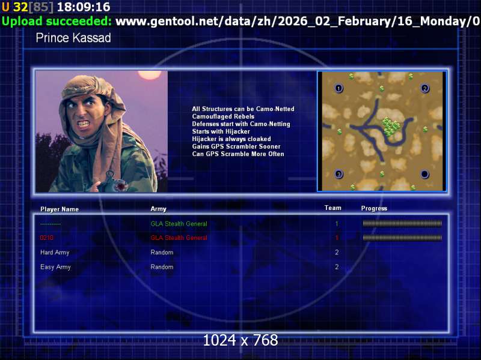The image size is (481, 360).
Task: Click 'Can GPS Scramble More Often' line
Action: click(x=238, y=154)
